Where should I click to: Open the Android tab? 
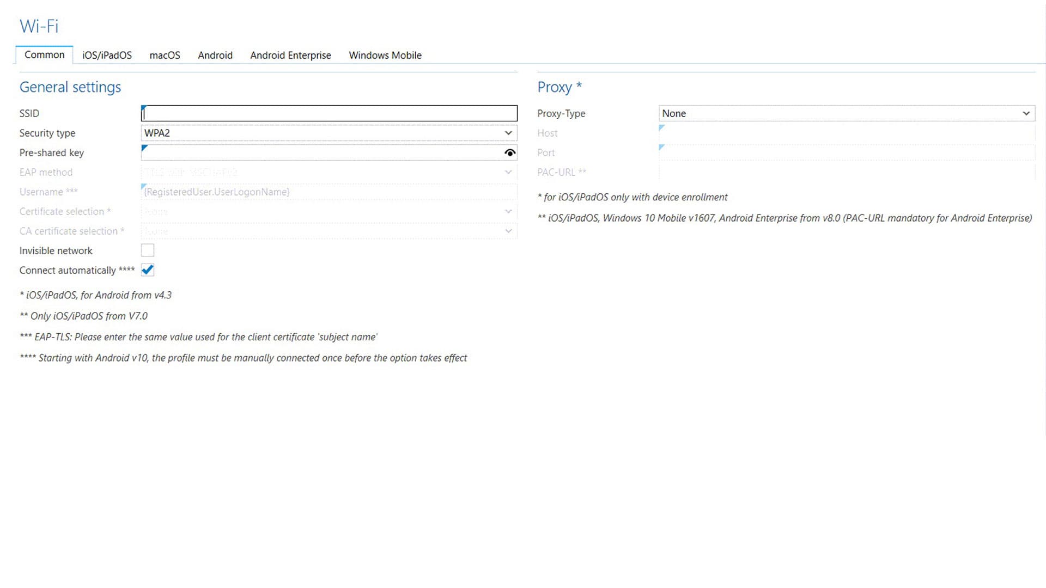(215, 55)
